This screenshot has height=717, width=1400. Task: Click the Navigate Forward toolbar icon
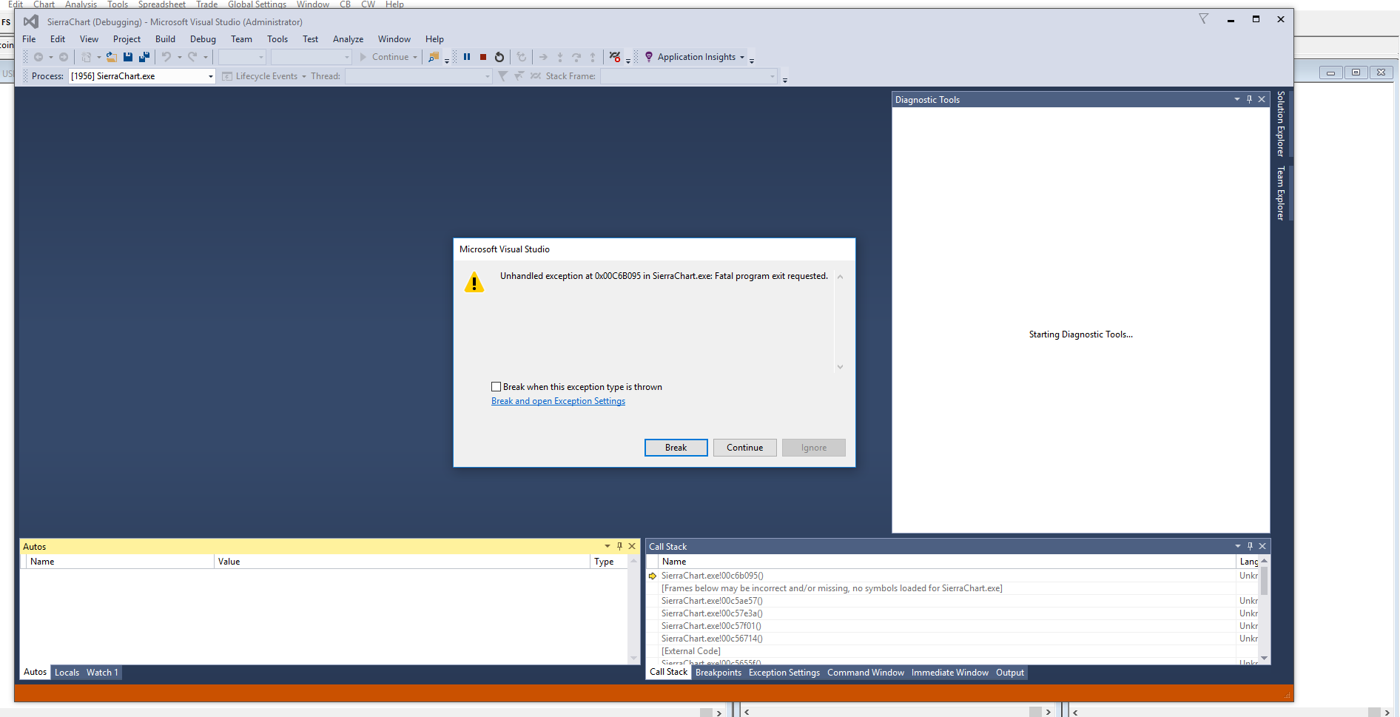point(64,57)
